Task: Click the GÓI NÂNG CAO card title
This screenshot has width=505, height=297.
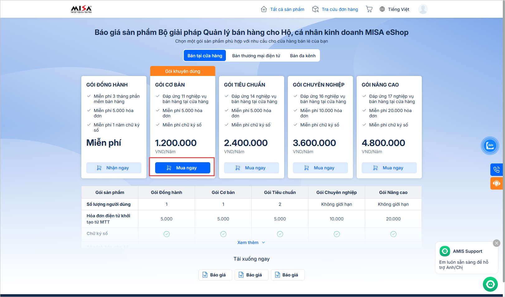Action: click(x=380, y=85)
